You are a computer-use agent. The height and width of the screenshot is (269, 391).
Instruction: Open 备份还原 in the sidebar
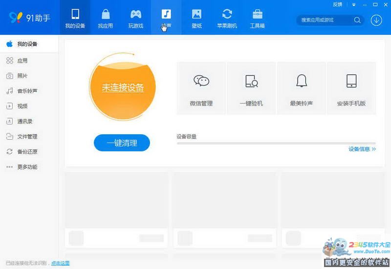point(29,152)
